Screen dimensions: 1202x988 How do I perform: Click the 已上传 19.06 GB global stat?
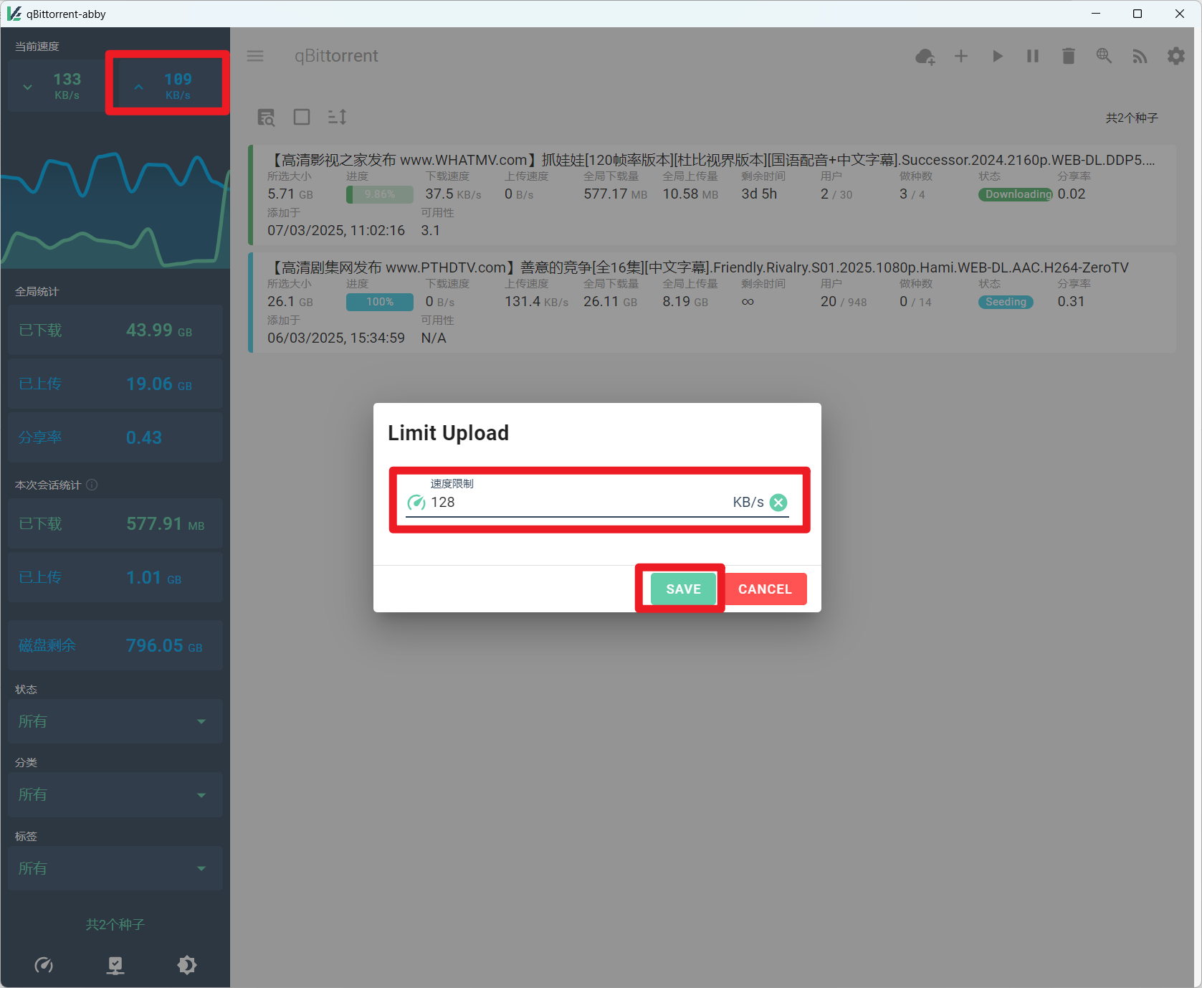(115, 384)
